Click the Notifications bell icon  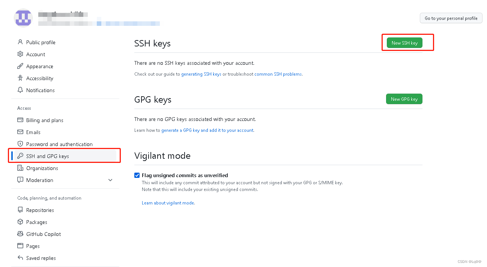[x=20, y=90]
